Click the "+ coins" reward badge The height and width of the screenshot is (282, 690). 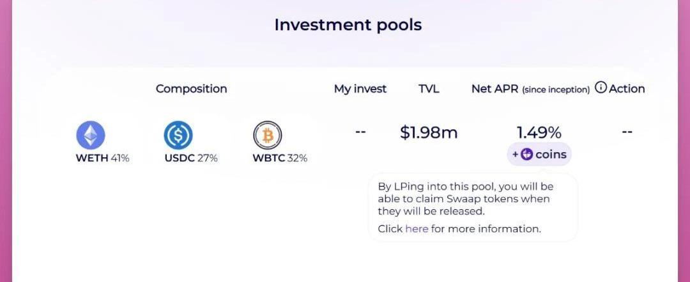(539, 155)
